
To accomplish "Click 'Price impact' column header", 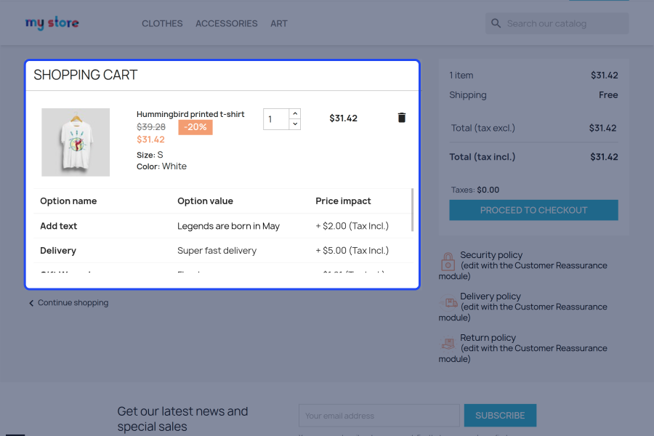I will (x=343, y=201).
